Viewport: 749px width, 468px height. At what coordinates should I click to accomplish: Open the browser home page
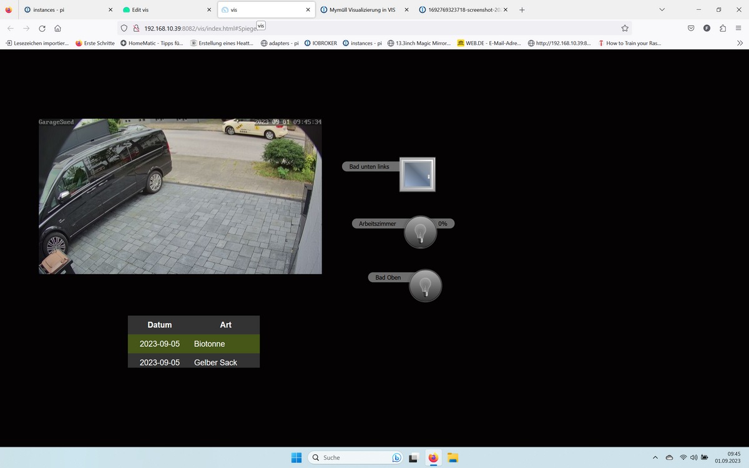[57, 28]
